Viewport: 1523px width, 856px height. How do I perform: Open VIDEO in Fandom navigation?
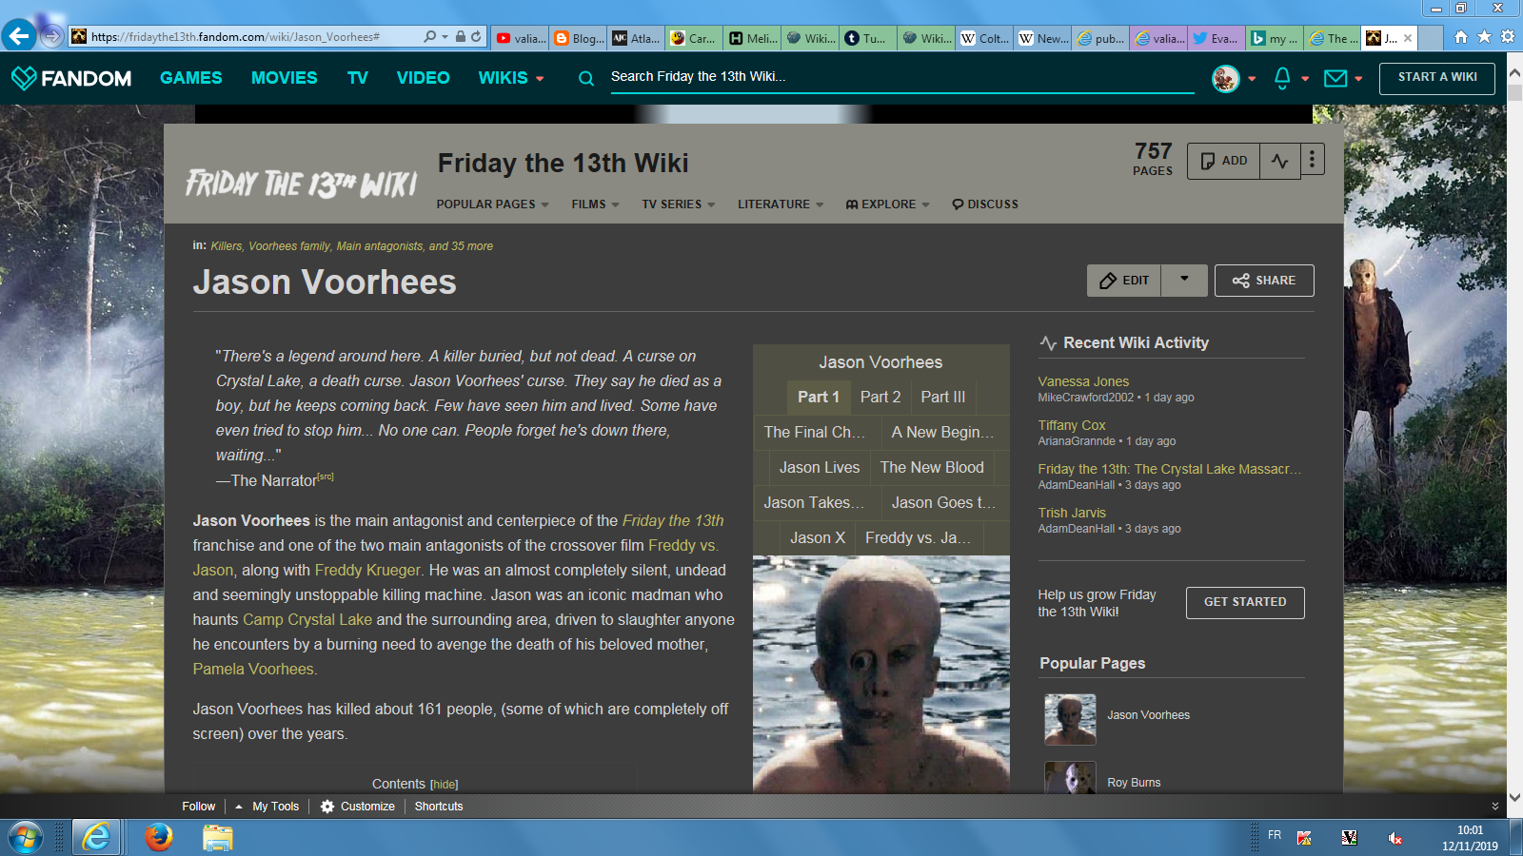(x=423, y=78)
